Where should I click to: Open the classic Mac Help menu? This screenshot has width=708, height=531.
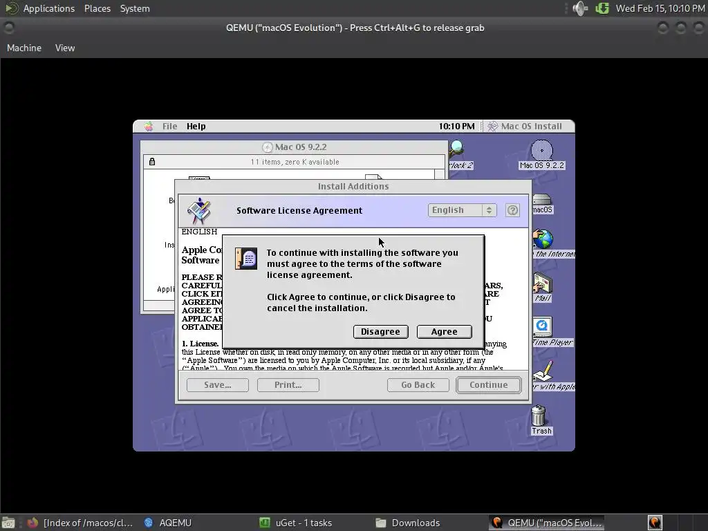pyautogui.click(x=196, y=127)
